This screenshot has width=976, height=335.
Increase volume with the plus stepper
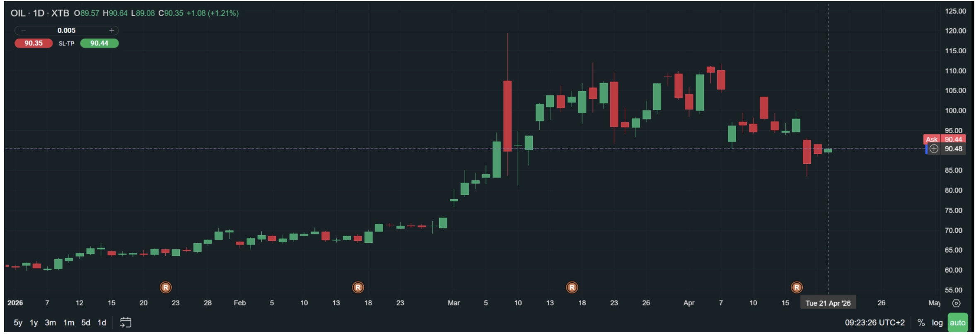click(111, 31)
